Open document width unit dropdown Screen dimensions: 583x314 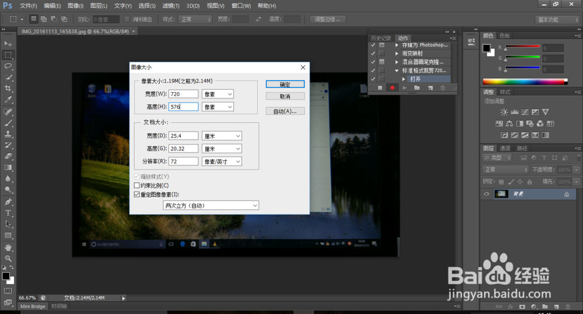pyautogui.click(x=222, y=136)
